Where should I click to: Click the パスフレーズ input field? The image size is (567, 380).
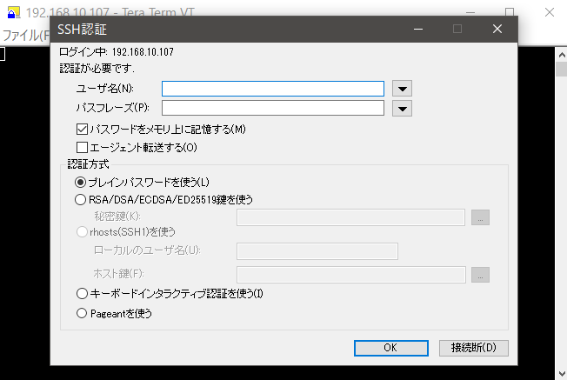[x=273, y=108]
